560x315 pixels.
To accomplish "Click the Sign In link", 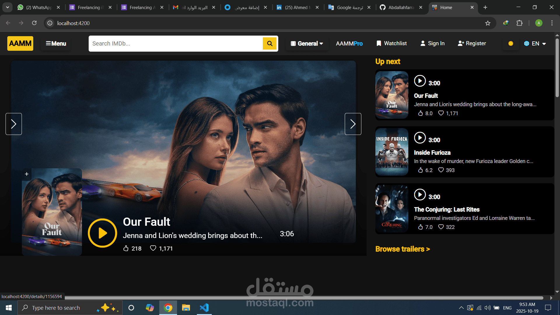I will [x=432, y=43].
